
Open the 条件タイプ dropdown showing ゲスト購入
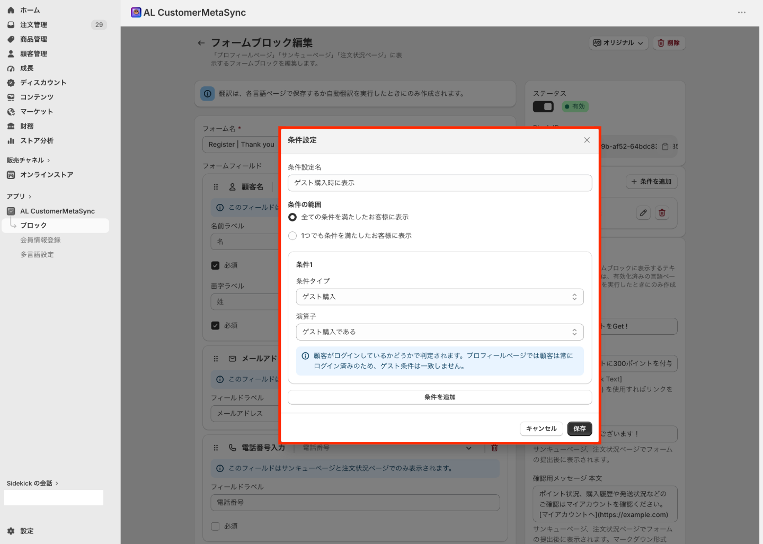440,297
